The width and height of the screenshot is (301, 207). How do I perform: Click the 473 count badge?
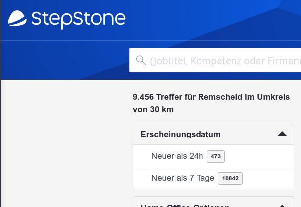coord(216,156)
